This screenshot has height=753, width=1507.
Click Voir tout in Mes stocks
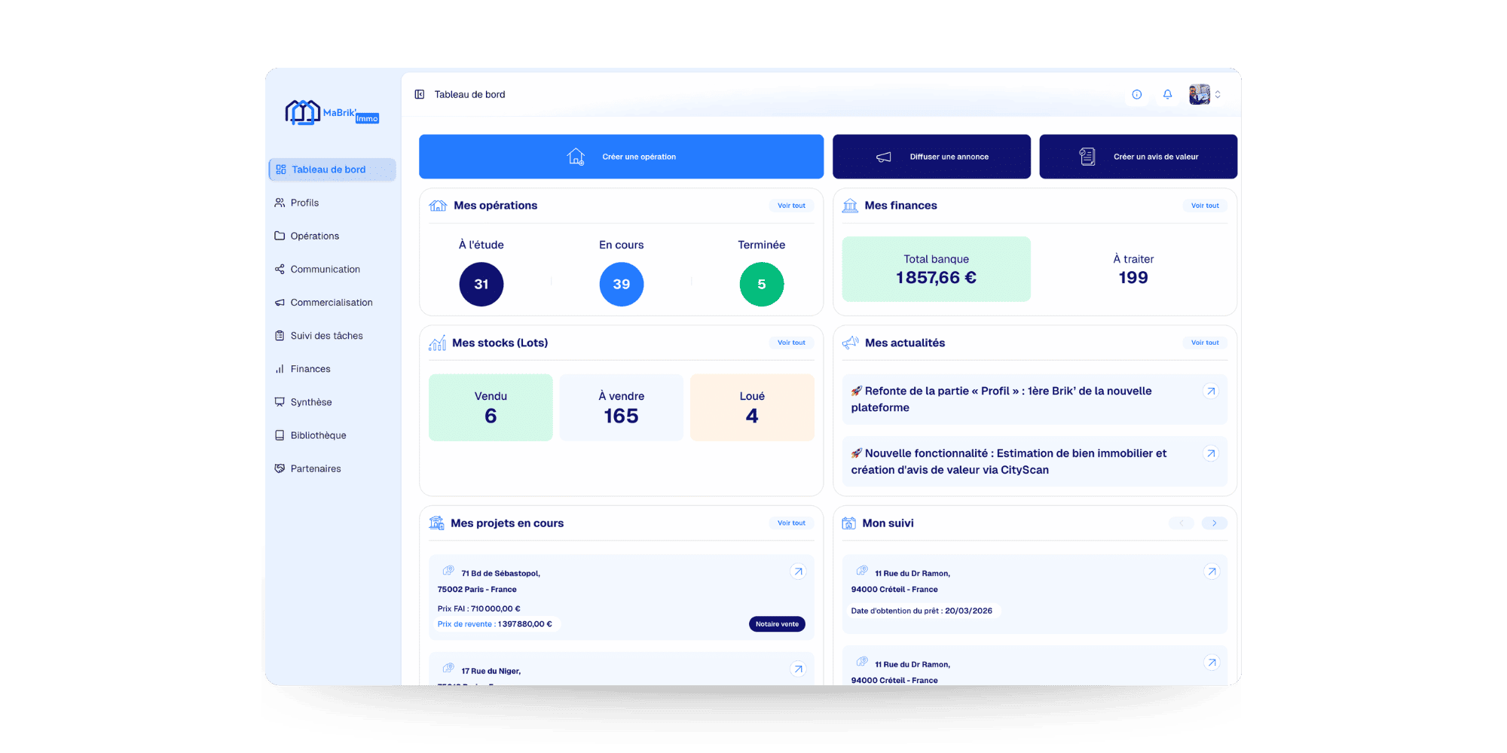click(x=791, y=343)
